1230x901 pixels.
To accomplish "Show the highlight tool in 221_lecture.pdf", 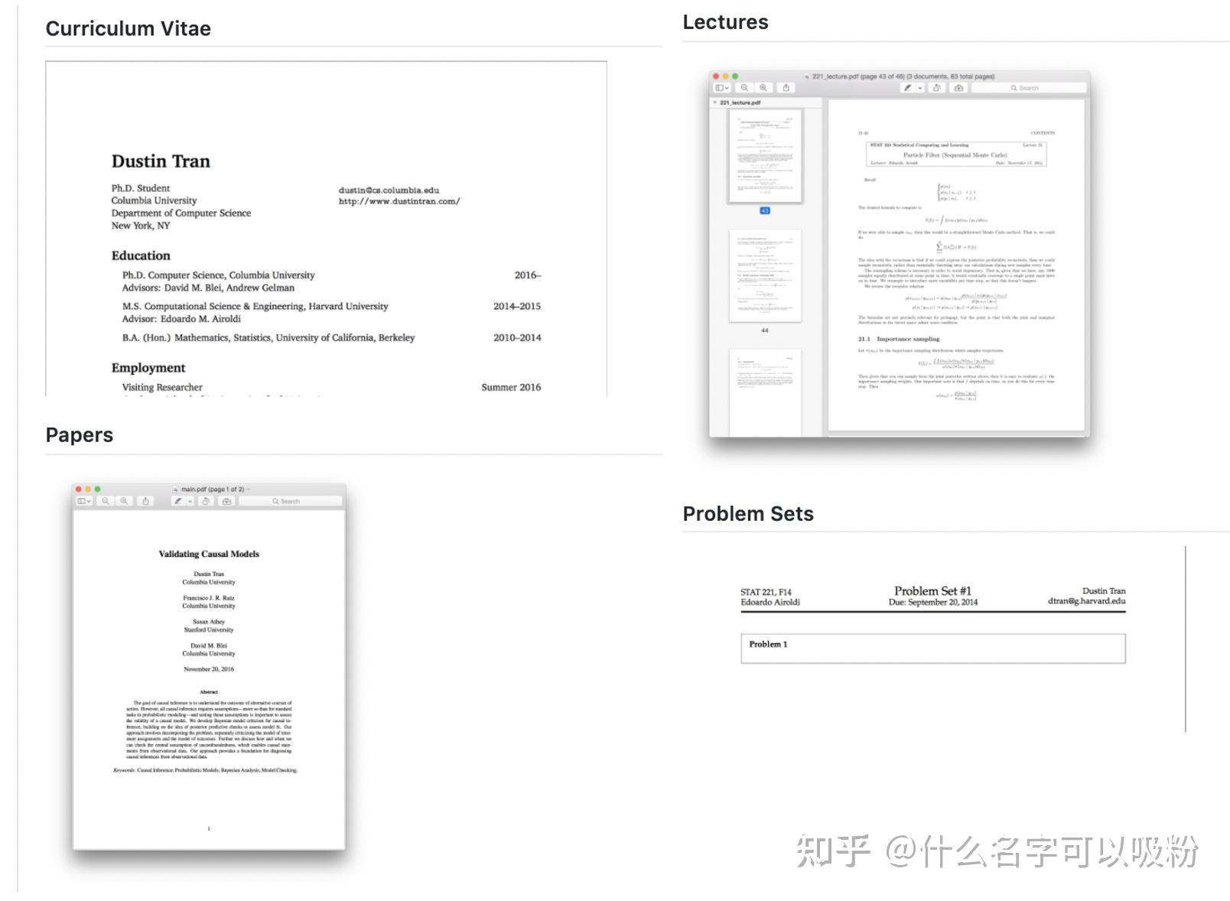I will [x=958, y=87].
